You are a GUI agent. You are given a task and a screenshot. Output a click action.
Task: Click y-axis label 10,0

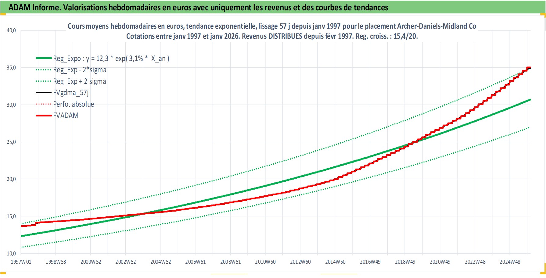click(11, 254)
